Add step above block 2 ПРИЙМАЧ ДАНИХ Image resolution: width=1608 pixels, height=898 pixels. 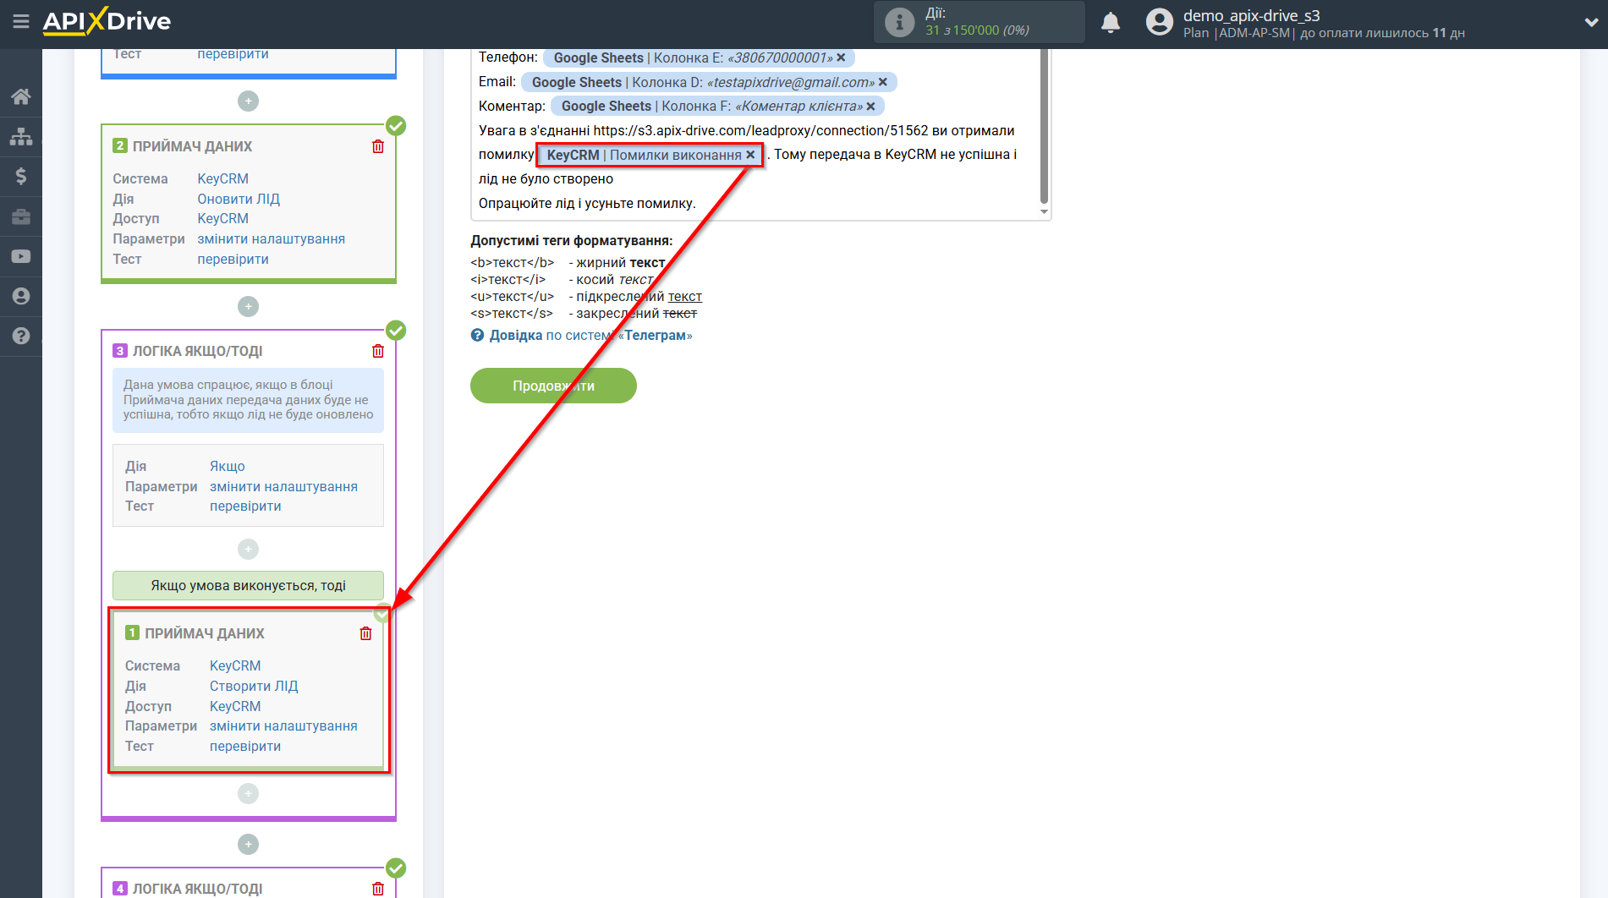[x=248, y=101]
